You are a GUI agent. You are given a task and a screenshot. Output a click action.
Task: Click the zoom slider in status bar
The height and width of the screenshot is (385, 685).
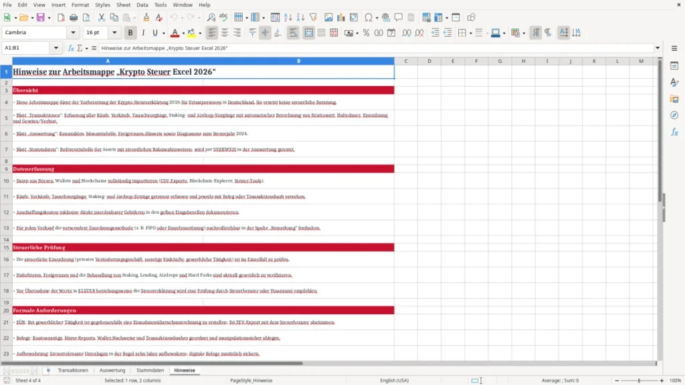[x=639, y=380]
